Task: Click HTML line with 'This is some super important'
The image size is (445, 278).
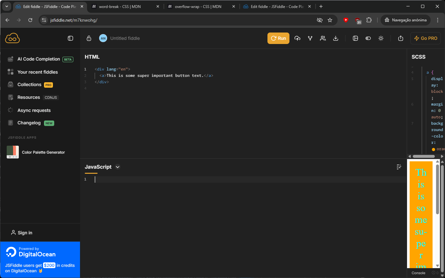Action: (x=156, y=76)
